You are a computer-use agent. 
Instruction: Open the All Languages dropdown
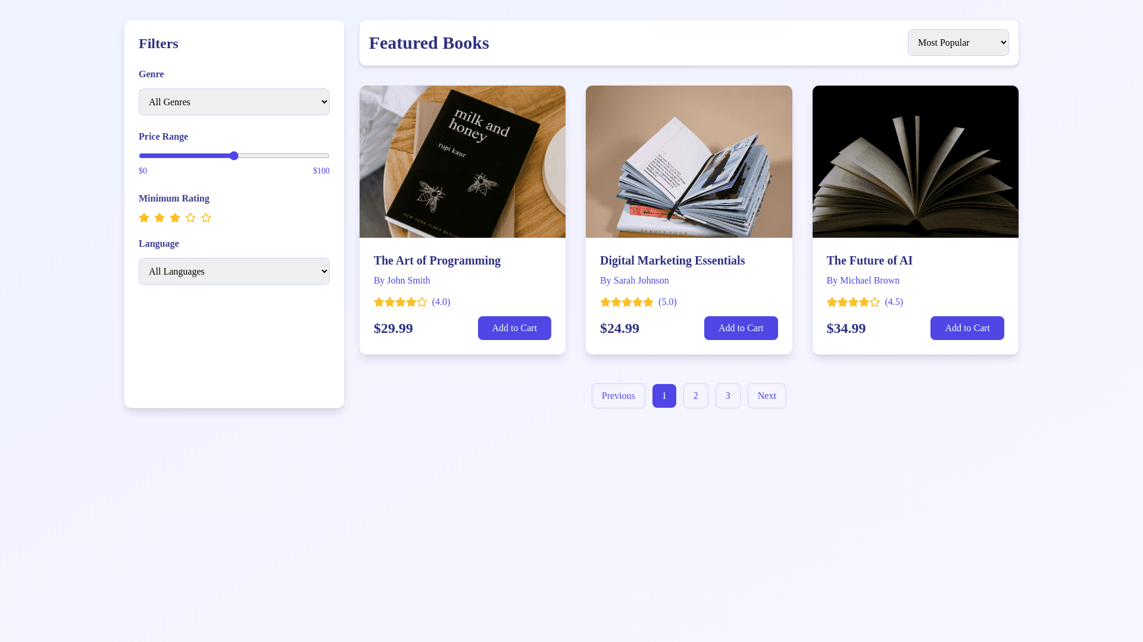pos(234,271)
